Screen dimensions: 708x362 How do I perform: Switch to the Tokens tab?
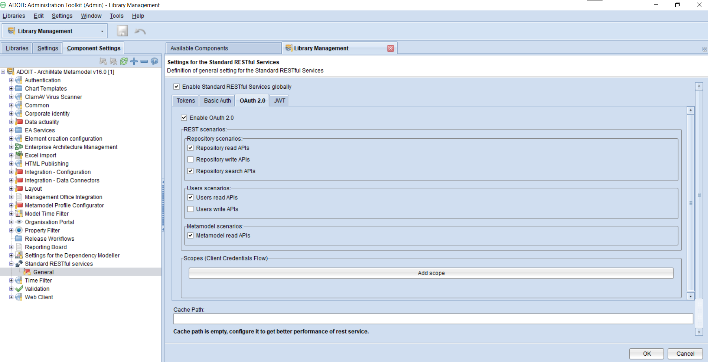(x=186, y=101)
